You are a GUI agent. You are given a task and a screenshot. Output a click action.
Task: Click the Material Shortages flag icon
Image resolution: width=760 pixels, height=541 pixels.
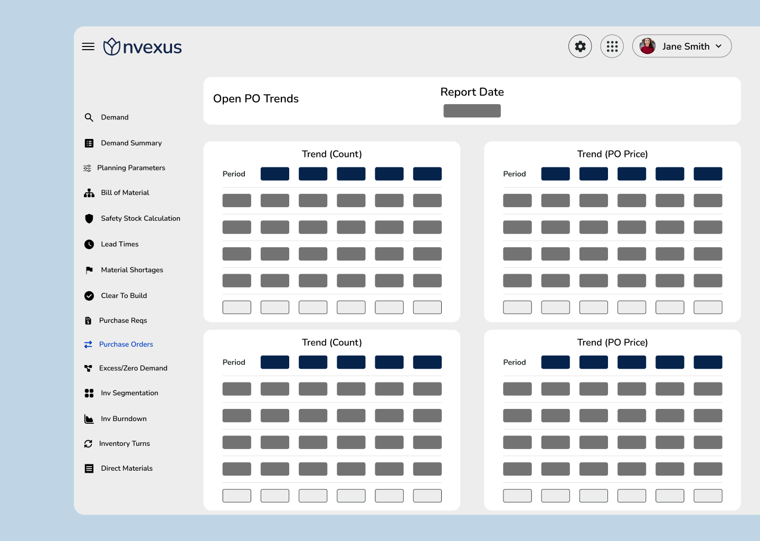tap(89, 270)
